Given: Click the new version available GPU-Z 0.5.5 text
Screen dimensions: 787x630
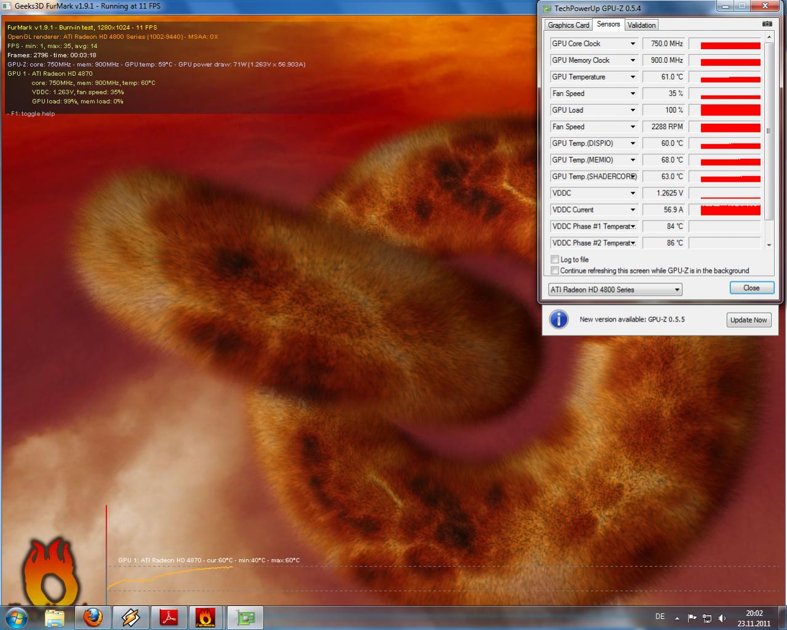Looking at the screenshot, I should coord(632,320).
